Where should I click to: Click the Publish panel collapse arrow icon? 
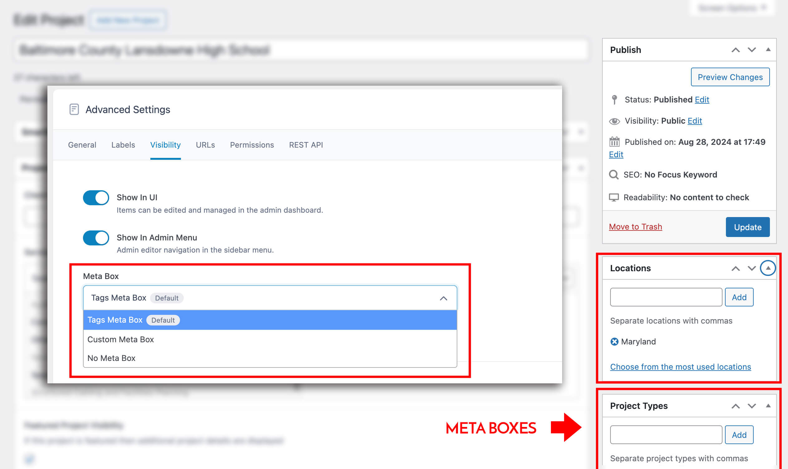[x=768, y=50]
